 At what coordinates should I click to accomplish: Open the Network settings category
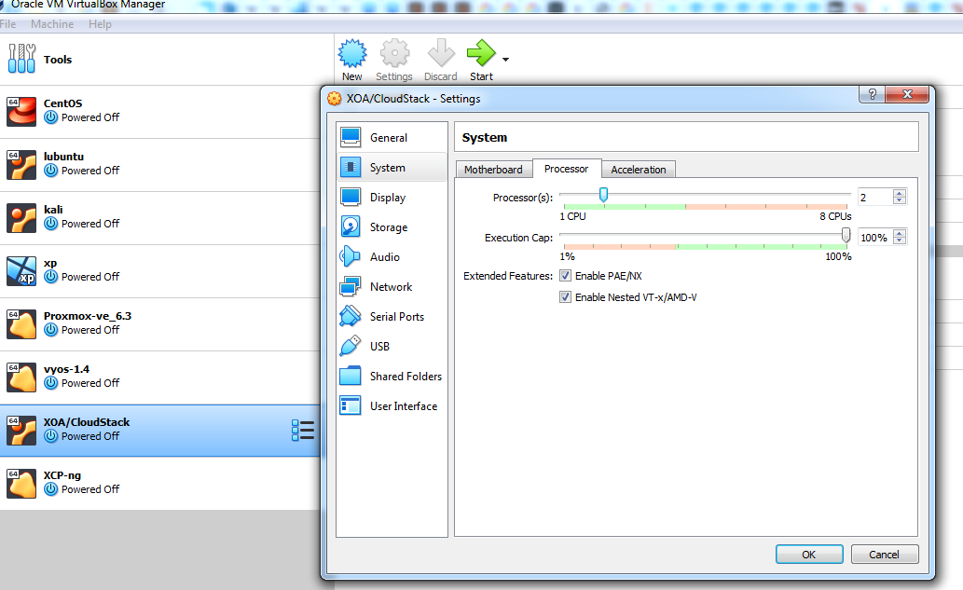392,287
